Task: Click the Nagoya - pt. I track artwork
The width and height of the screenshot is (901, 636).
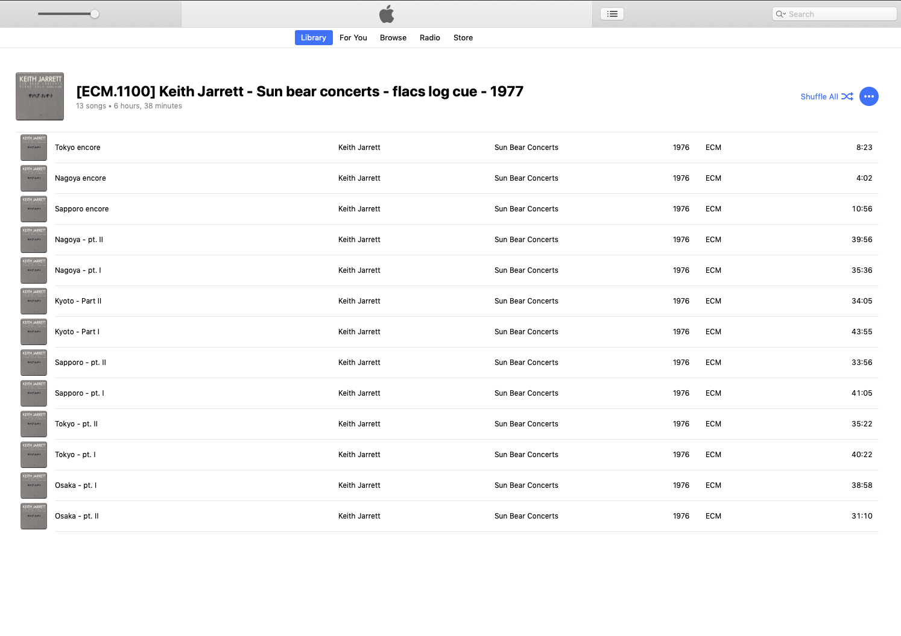Action: point(34,270)
